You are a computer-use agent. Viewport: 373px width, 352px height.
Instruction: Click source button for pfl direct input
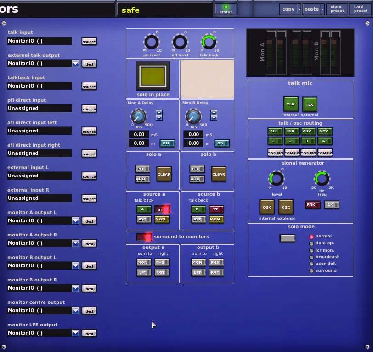89,109
